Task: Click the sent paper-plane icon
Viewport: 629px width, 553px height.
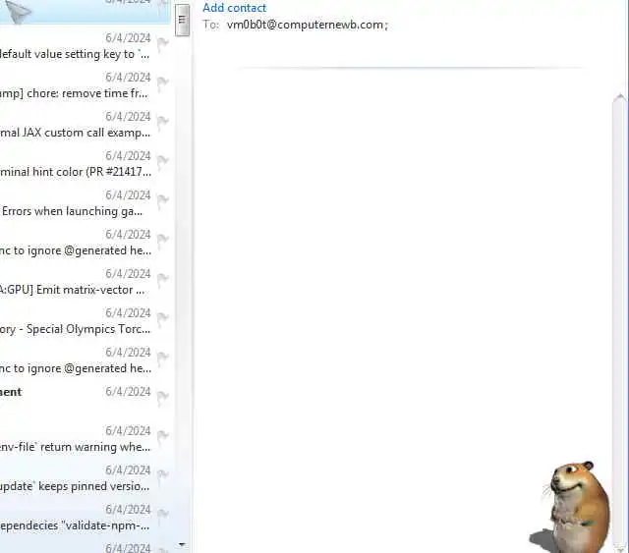Action: pos(18,11)
